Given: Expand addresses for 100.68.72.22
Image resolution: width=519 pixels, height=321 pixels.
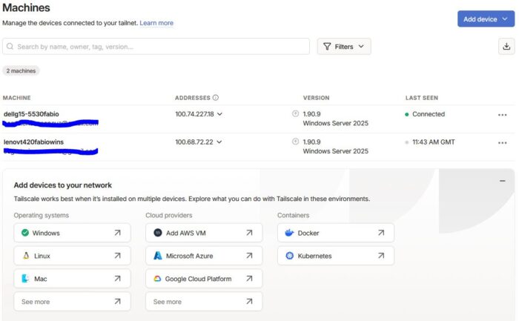Looking at the screenshot, I should 219,142.
